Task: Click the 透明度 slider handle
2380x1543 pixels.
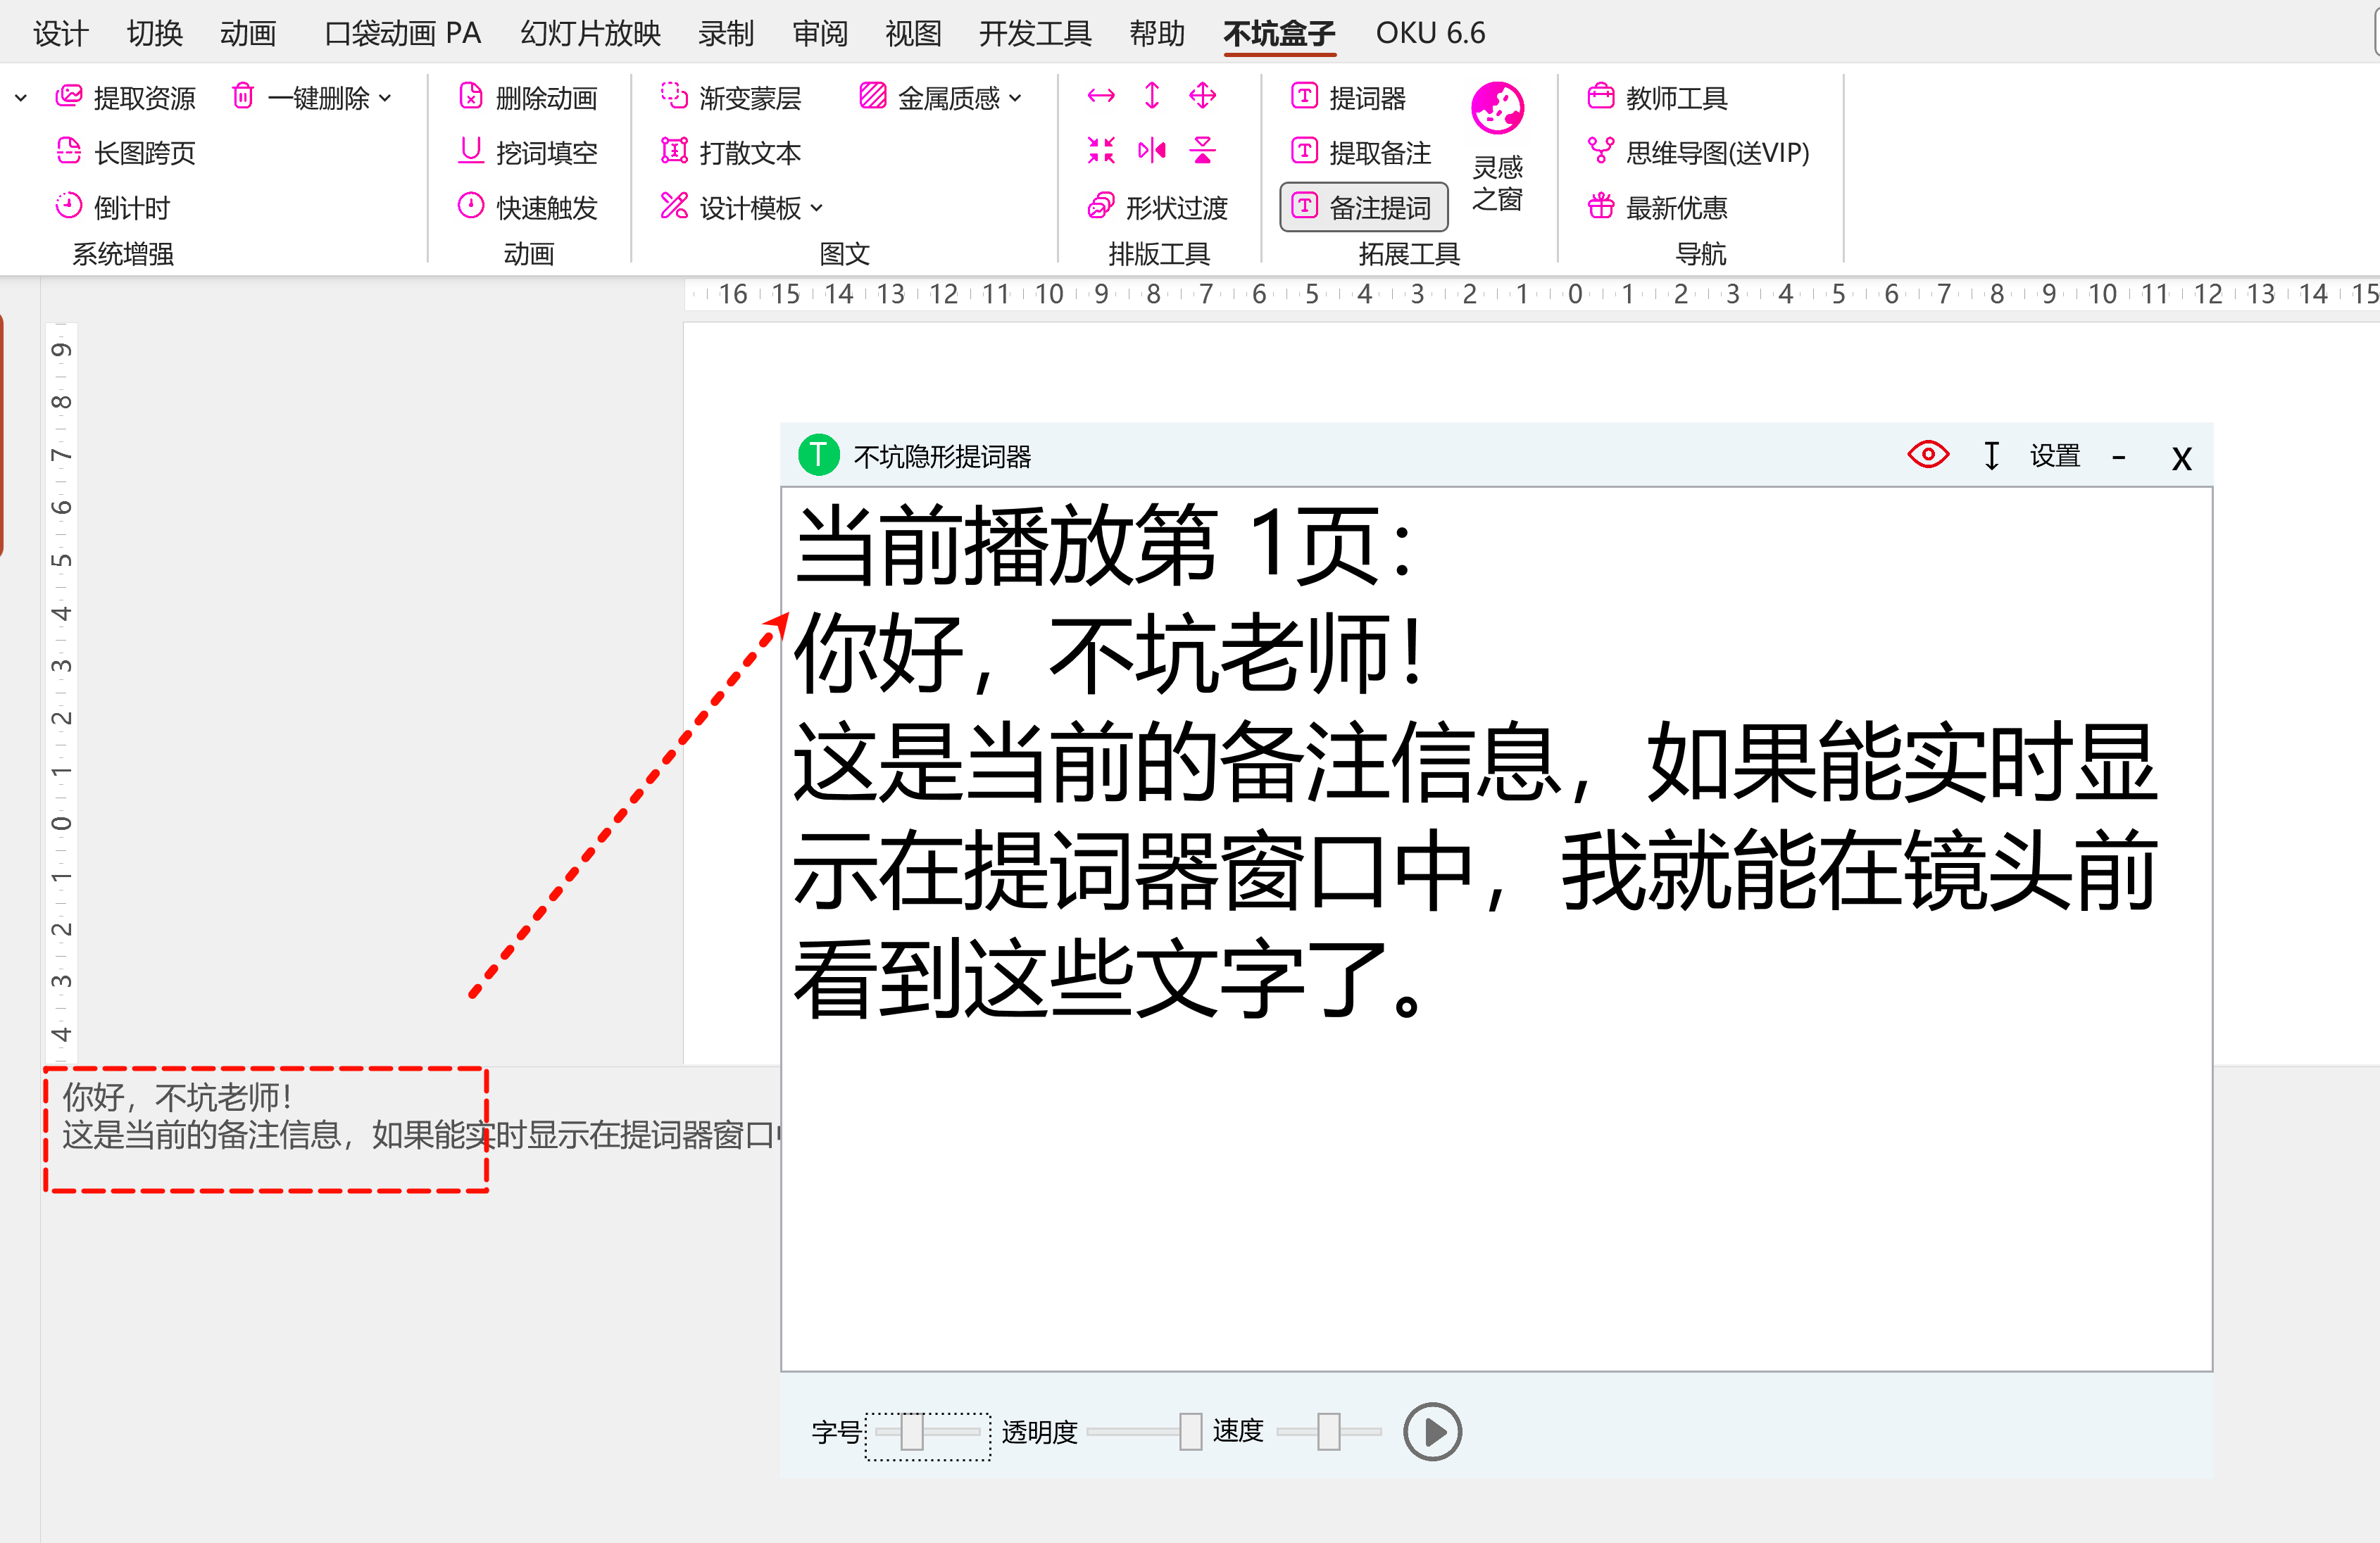Action: tap(1189, 1431)
